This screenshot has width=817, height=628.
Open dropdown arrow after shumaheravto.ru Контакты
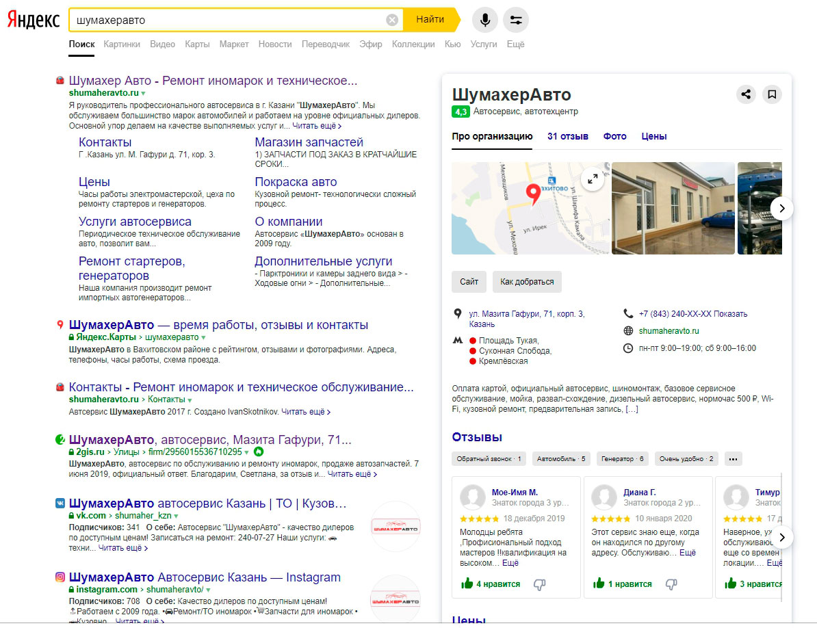coord(190,400)
